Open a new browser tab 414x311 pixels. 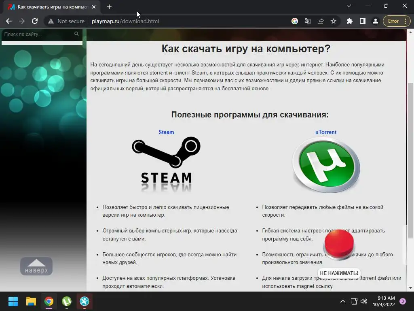click(x=109, y=7)
